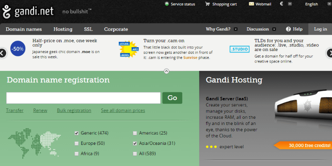
Task: Click the .STUDIO badge icon
Action: coord(239,49)
